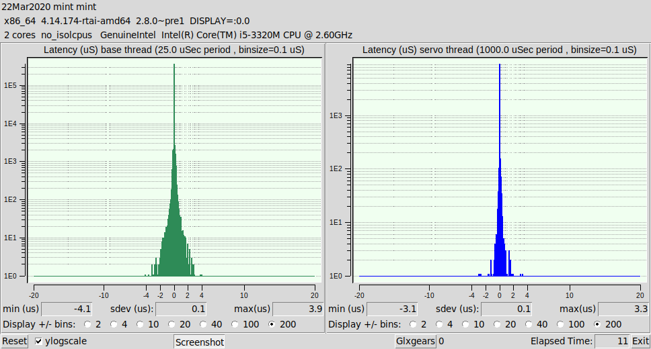
Task: Click the 'no_isolcpus' text
Action: (x=67, y=35)
